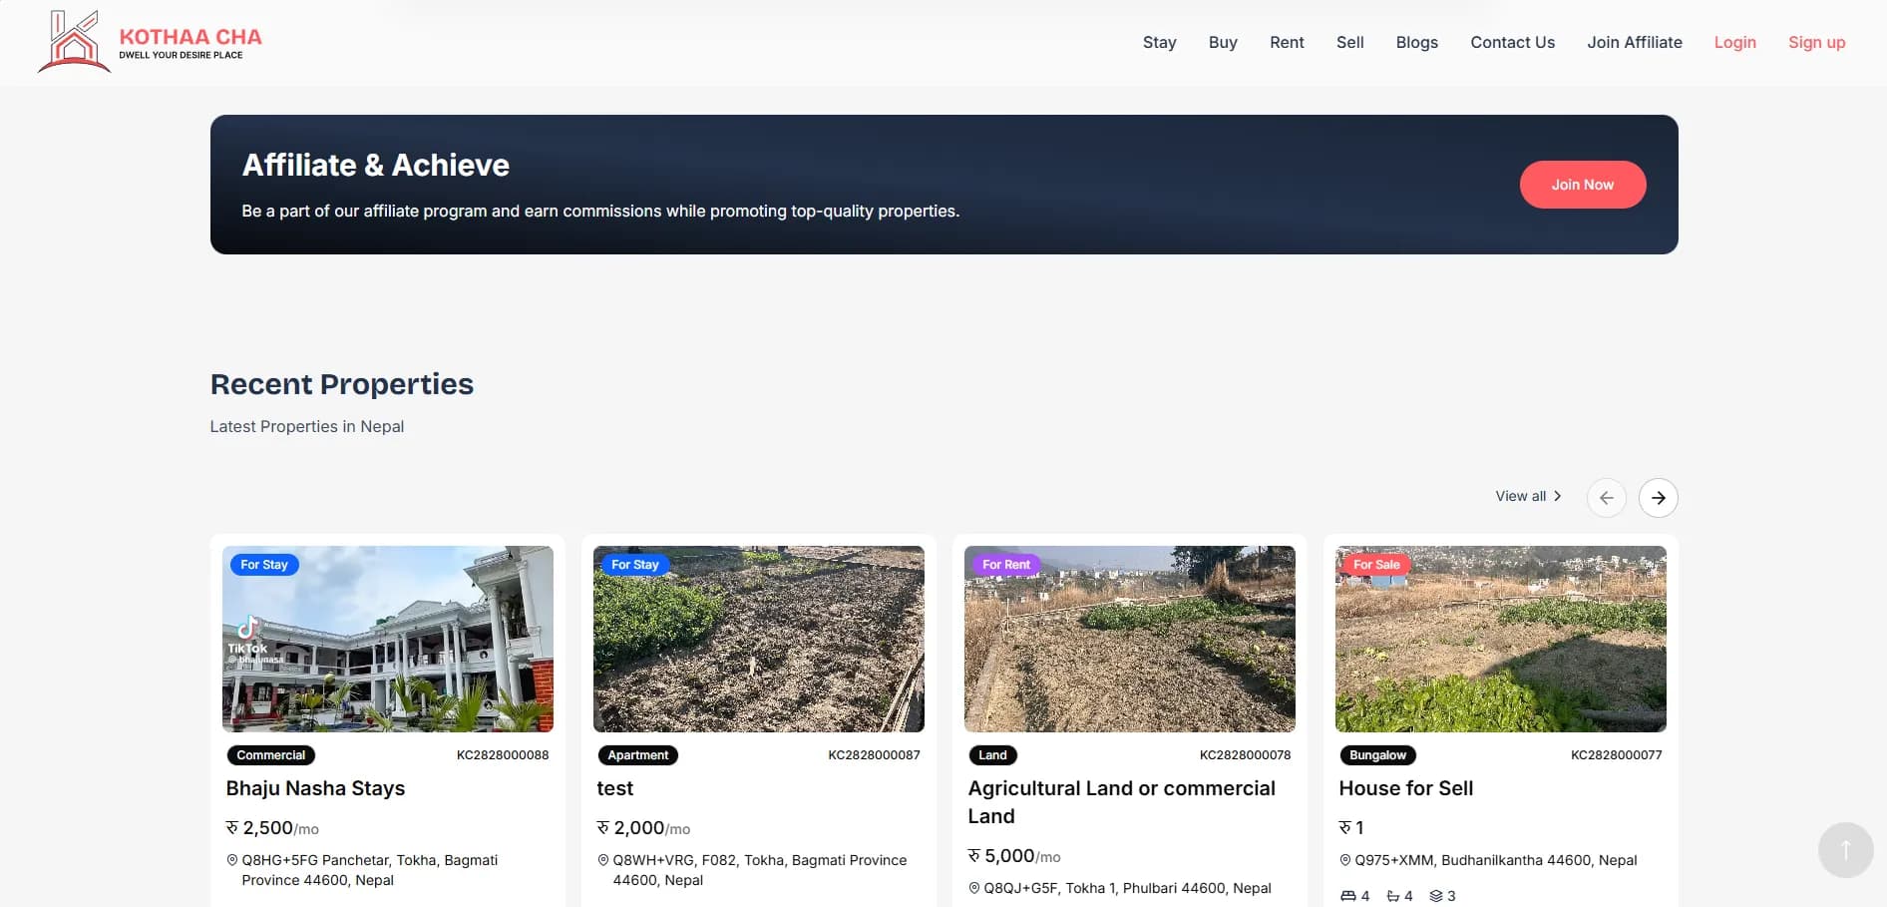The width and height of the screenshot is (1887, 907).
Task: Open the Sell menu item
Action: tap(1349, 42)
